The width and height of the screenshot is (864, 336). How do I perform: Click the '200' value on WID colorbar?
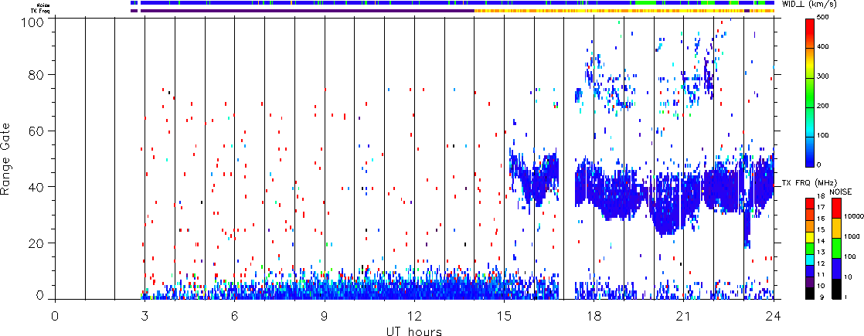[825, 105]
